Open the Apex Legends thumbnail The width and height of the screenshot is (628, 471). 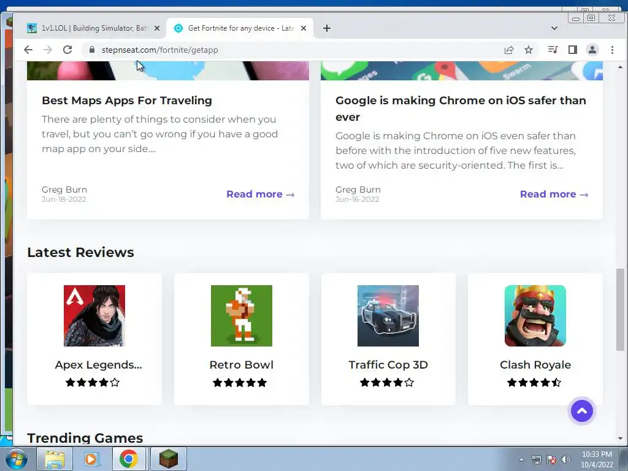[x=94, y=316]
